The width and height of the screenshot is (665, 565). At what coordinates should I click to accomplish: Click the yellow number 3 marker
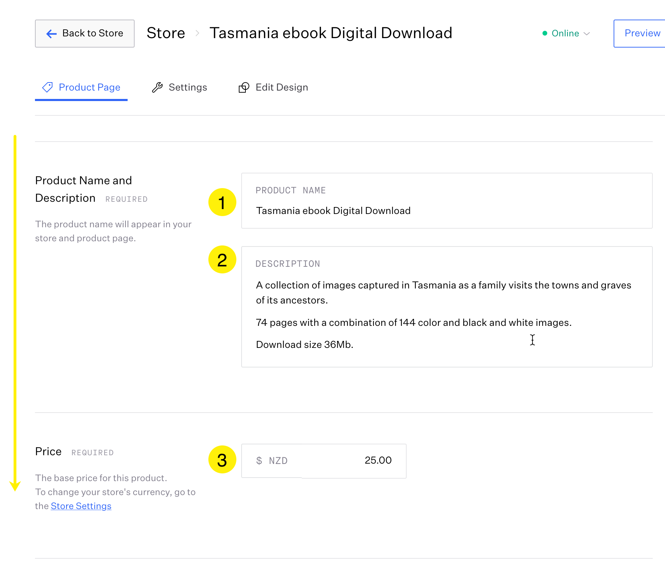pos(222,460)
